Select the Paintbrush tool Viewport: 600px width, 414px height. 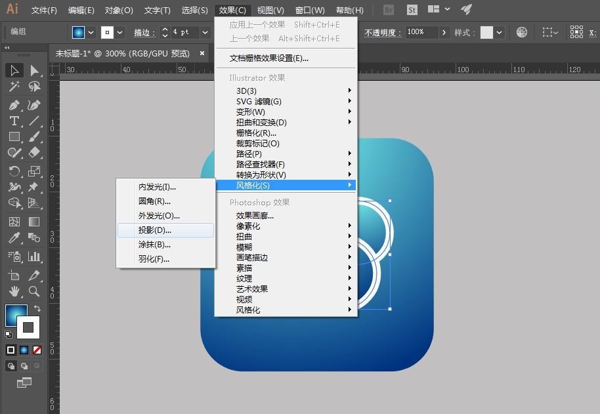coord(34,137)
